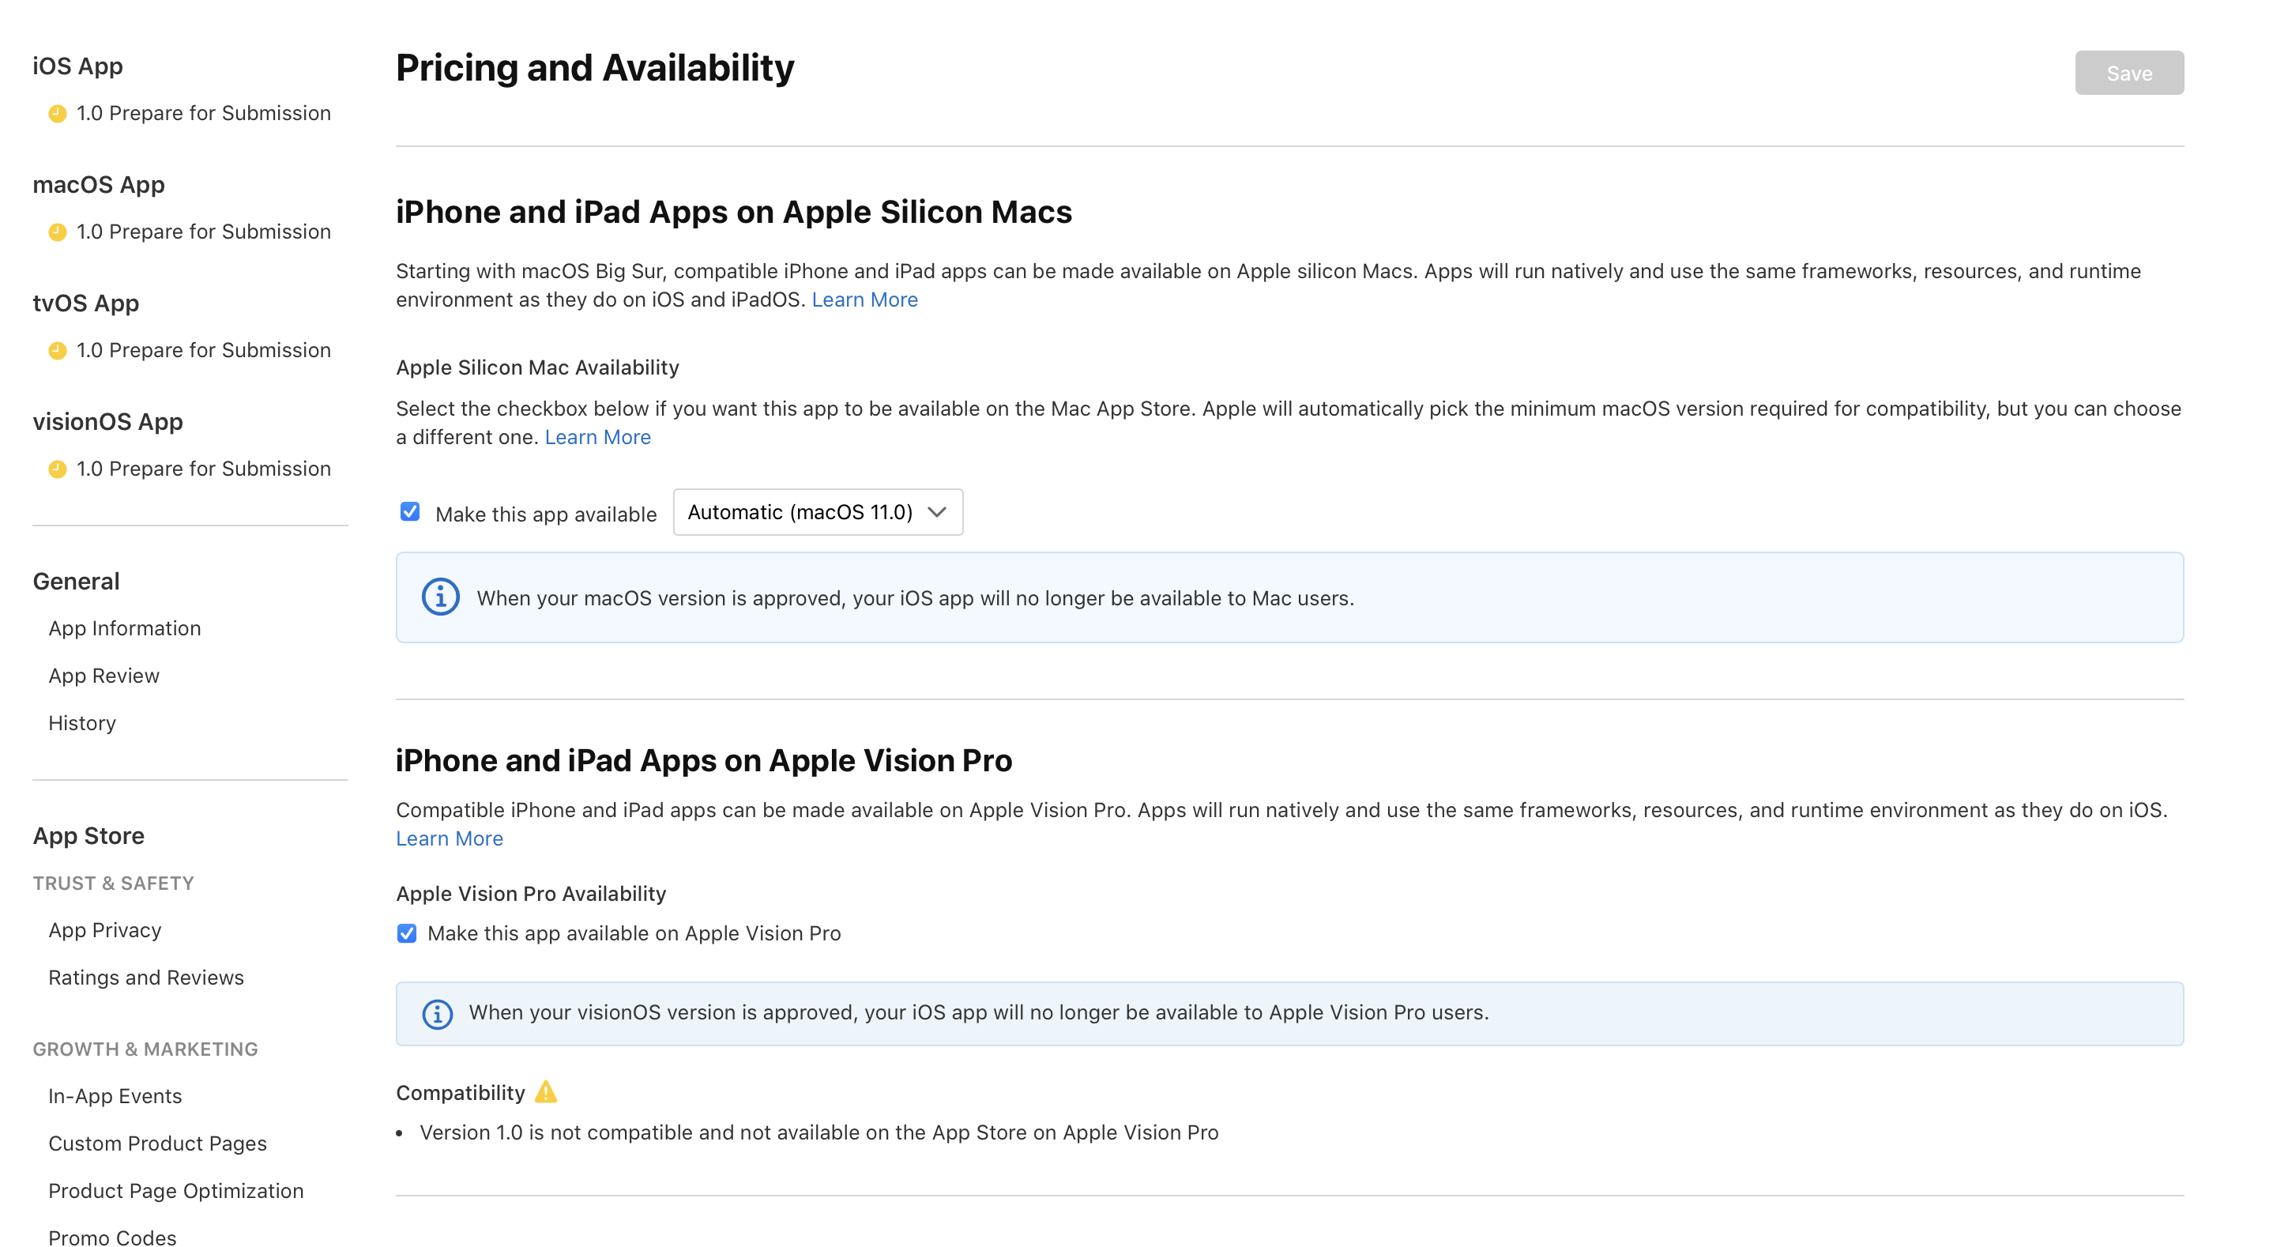Open the Automatic (macOS 11.0) version dropdown
This screenshot has width=2288, height=1247.
click(816, 511)
